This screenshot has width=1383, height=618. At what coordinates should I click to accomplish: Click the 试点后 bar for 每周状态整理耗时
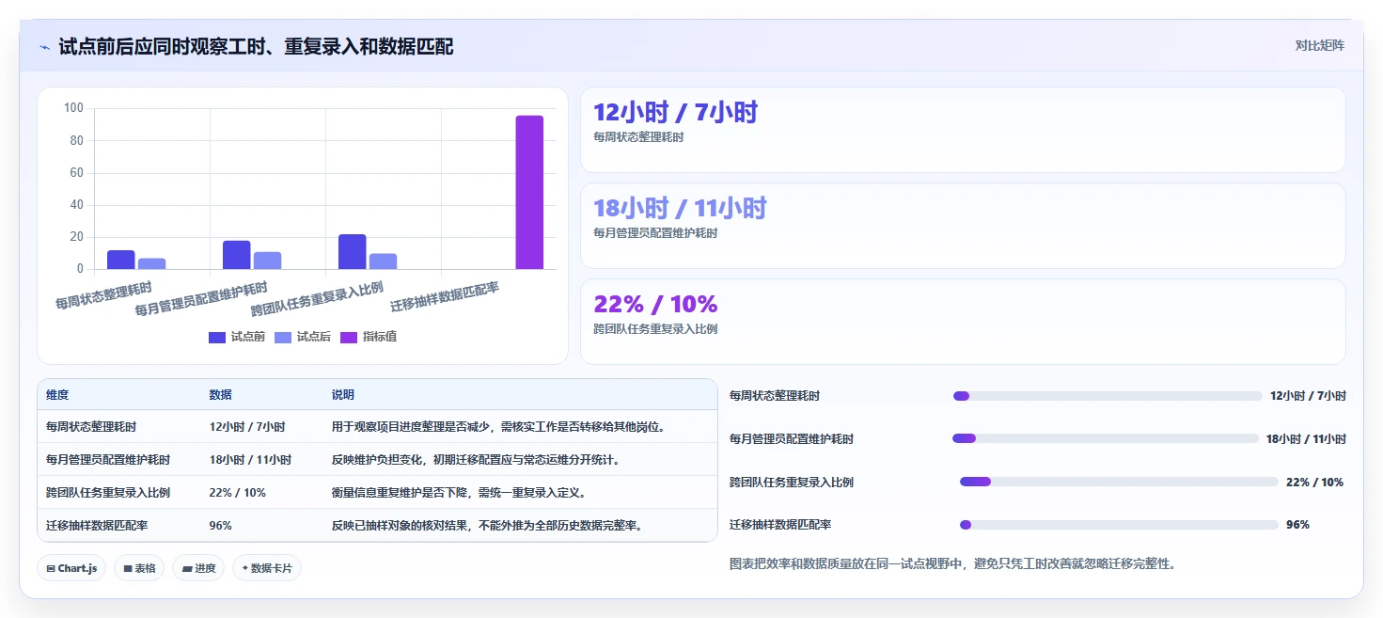click(x=152, y=263)
